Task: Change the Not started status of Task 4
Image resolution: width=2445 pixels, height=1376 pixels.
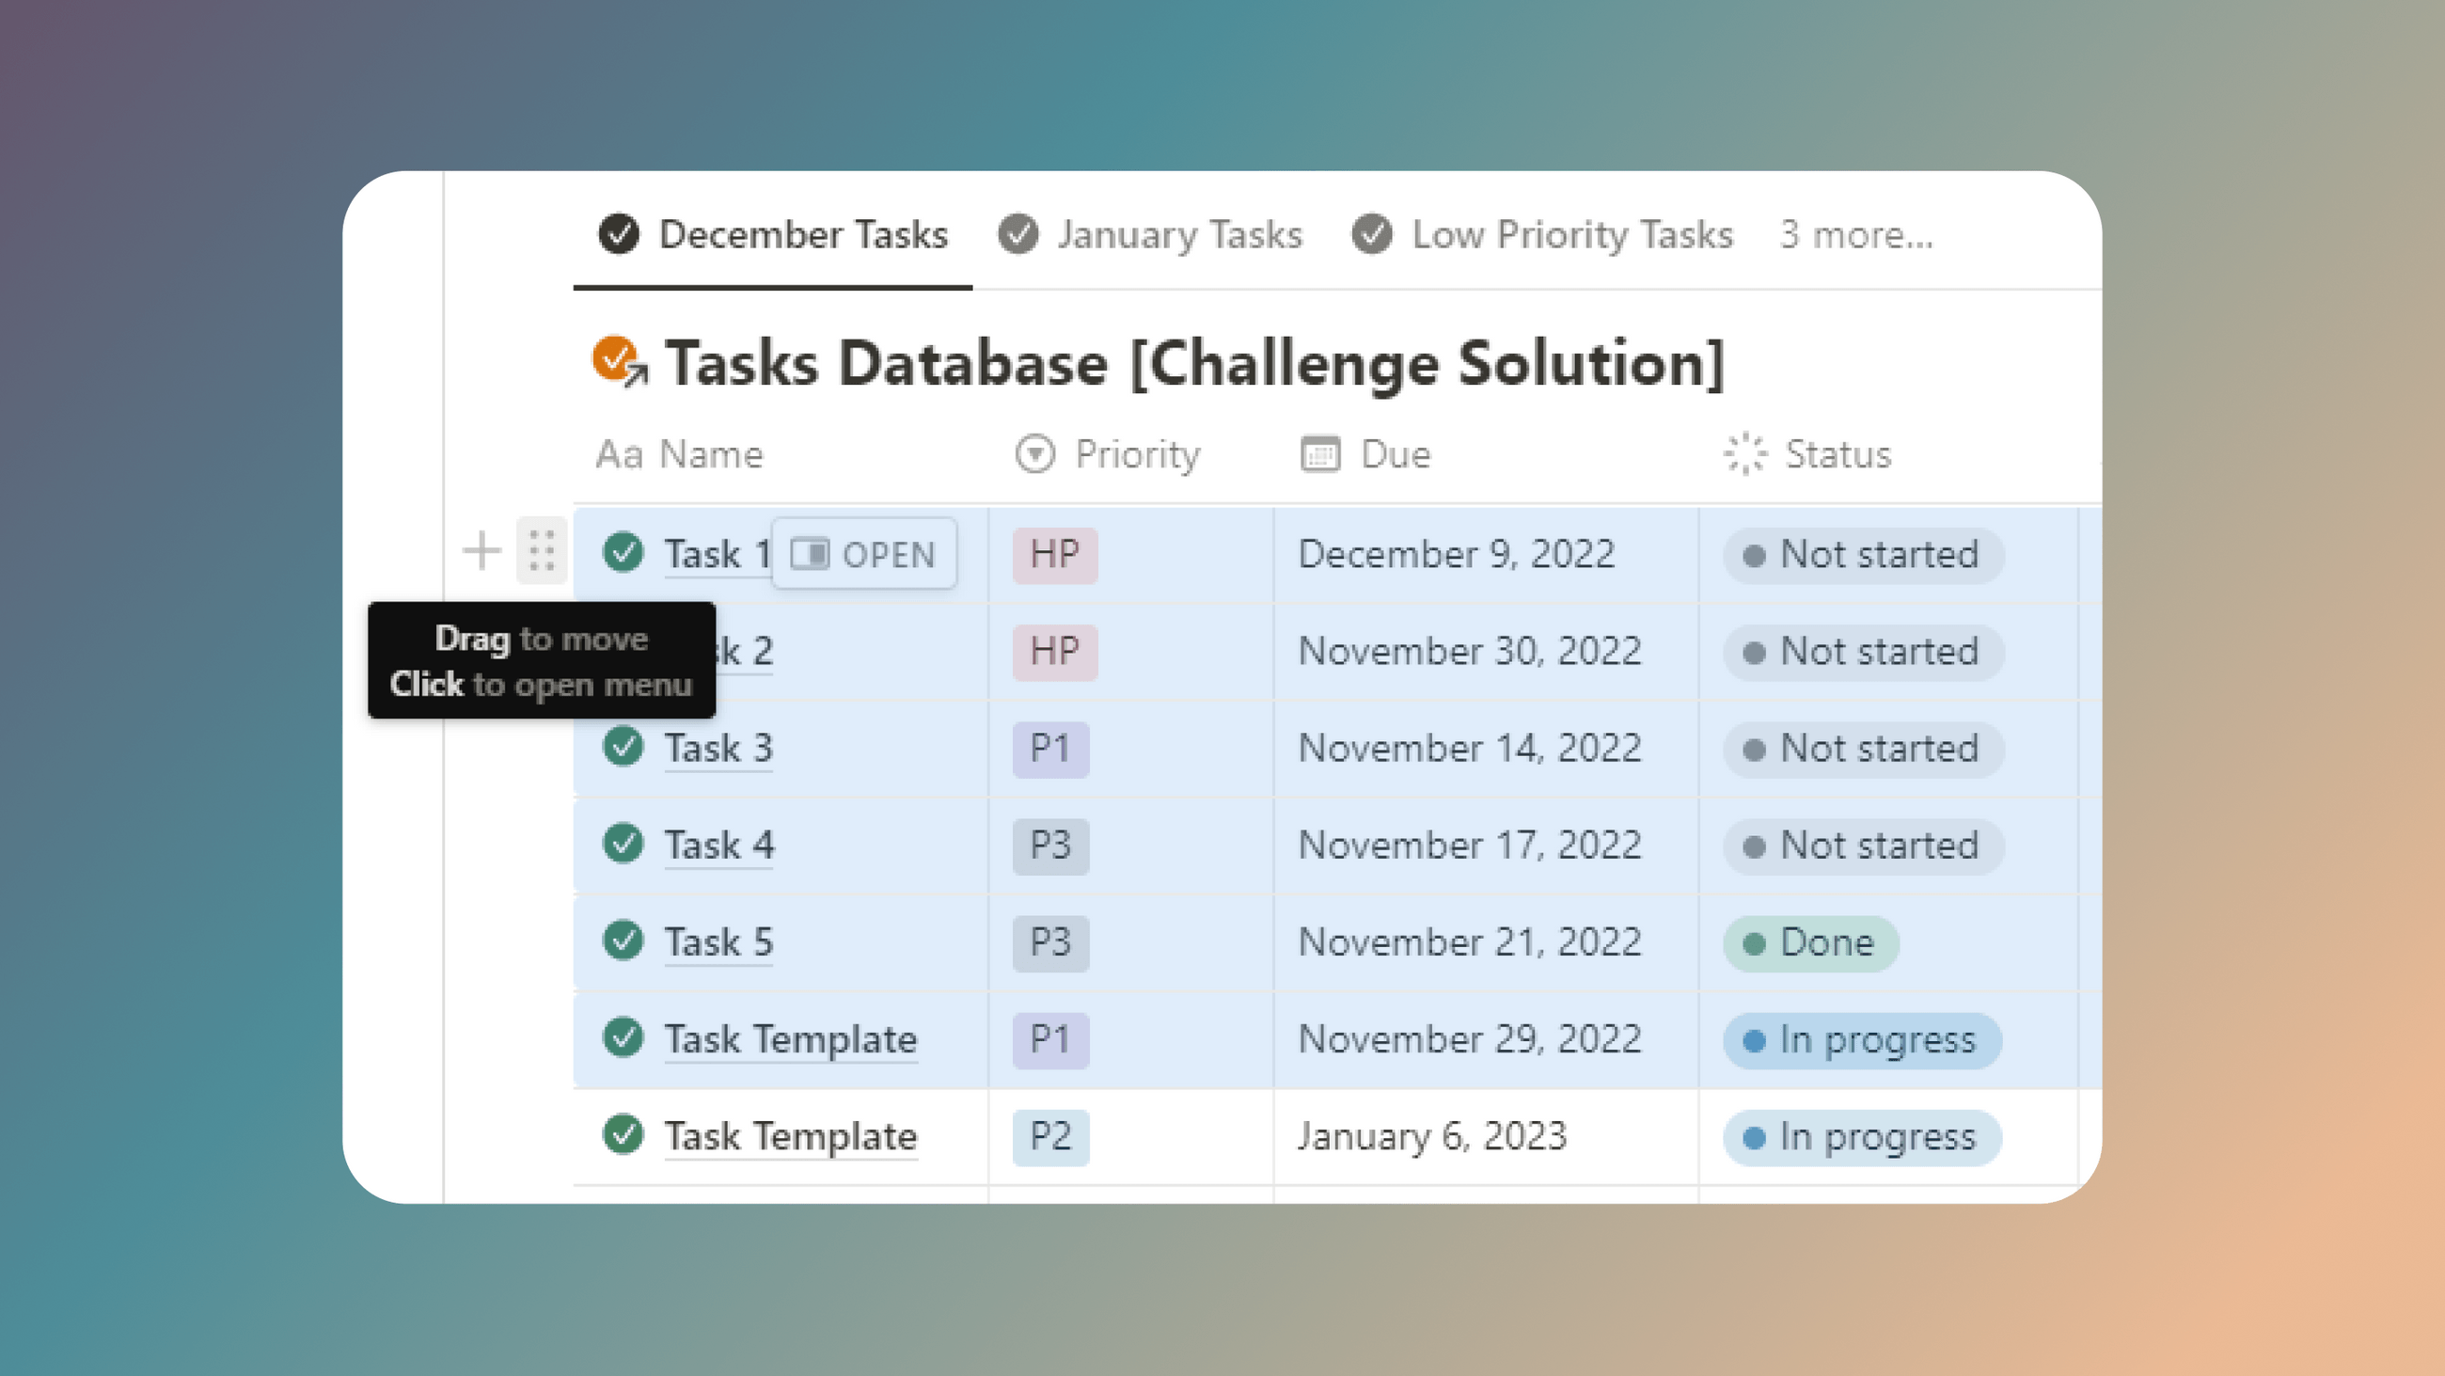Action: pyautogui.click(x=1860, y=845)
